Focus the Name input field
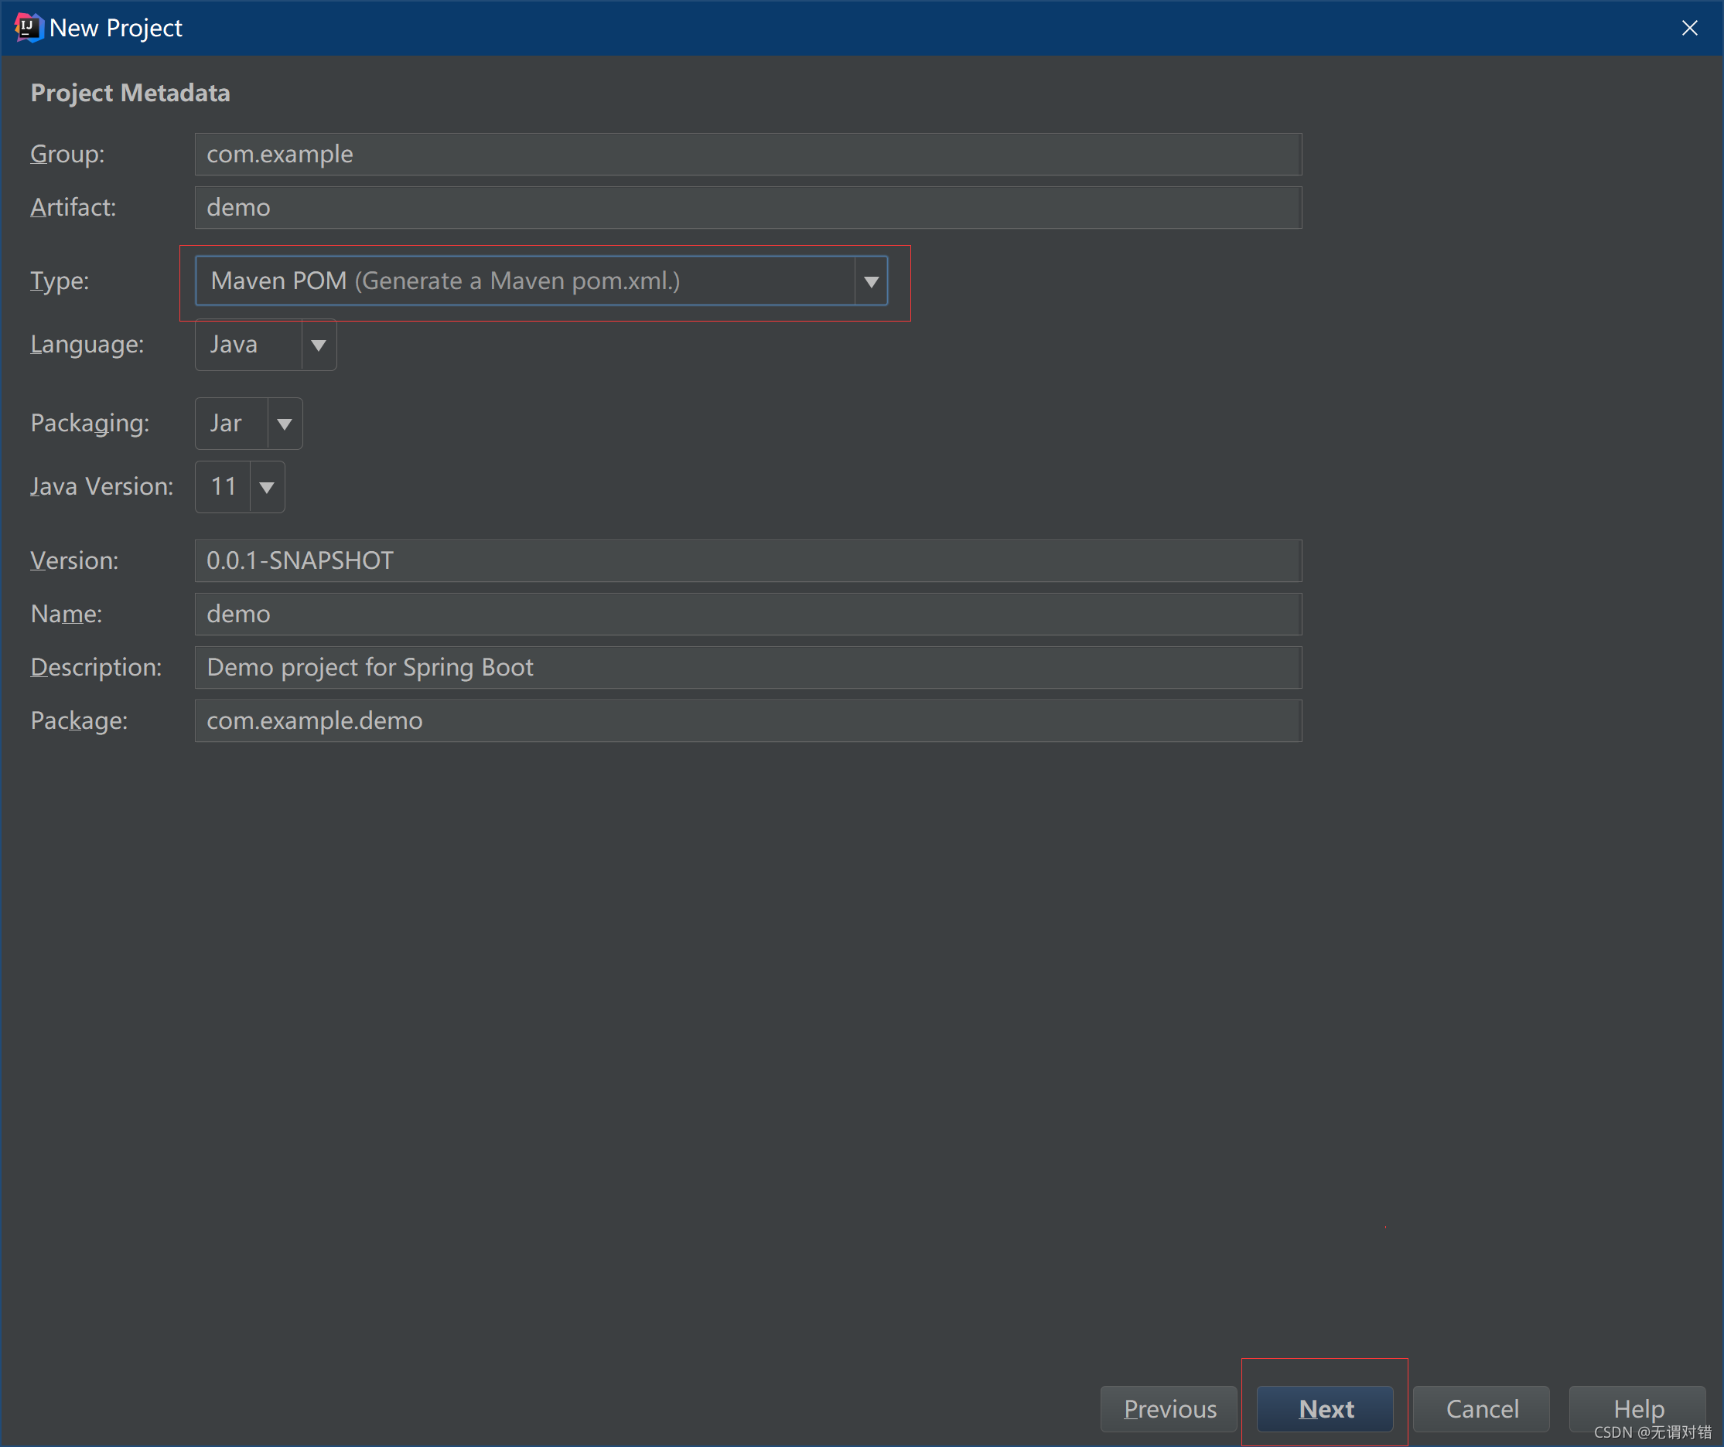 tap(748, 615)
